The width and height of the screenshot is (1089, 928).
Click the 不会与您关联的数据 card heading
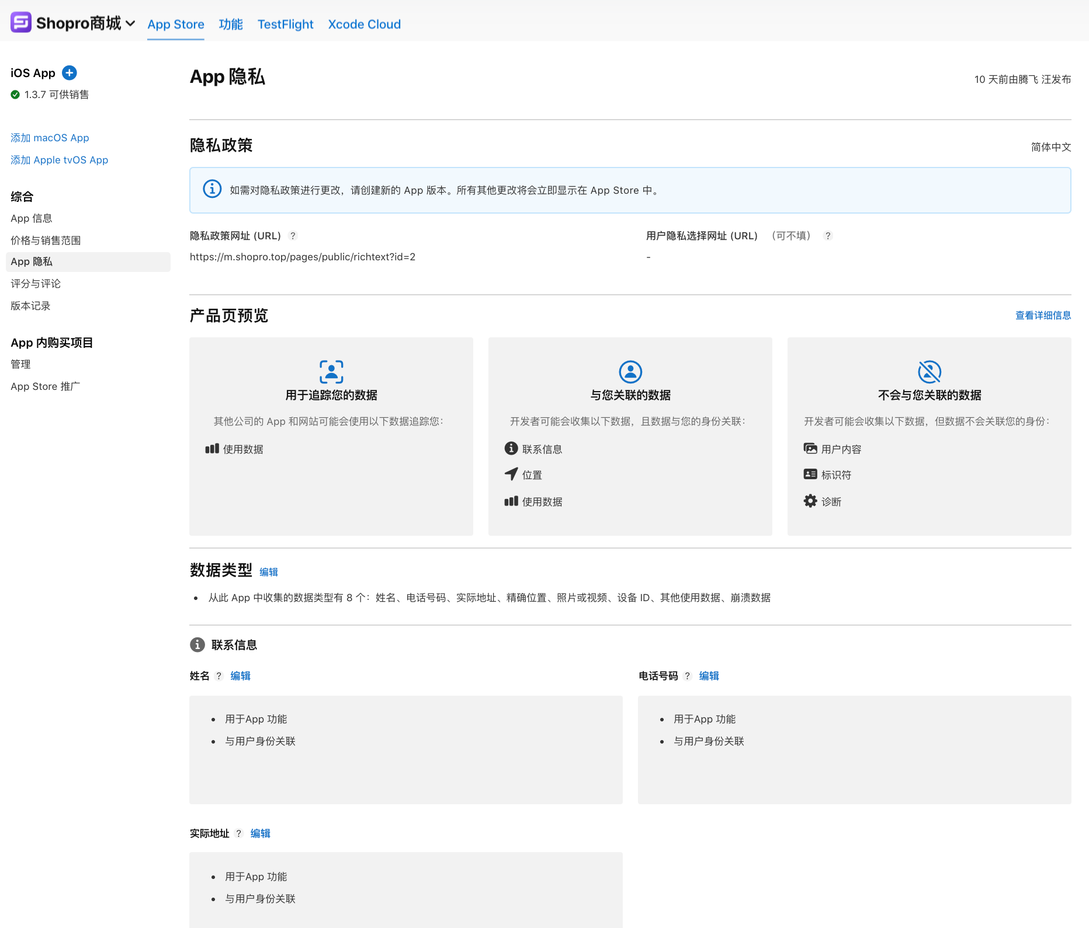click(930, 395)
